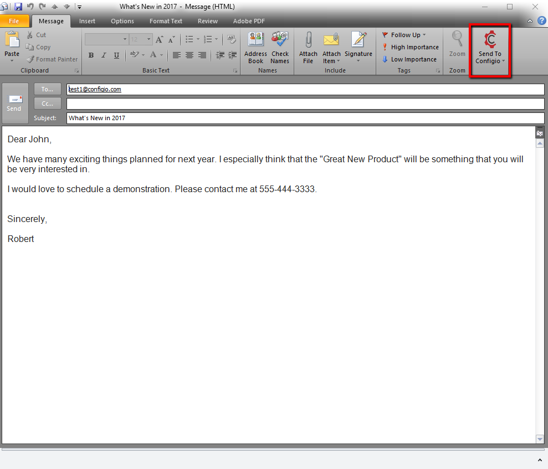Click the message body scroll-down arrow
This screenshot has height=469, width=548.
(540, 439)
